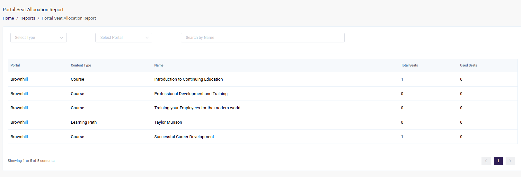
Task: Sort by the Portal column header
Action: 15,65
